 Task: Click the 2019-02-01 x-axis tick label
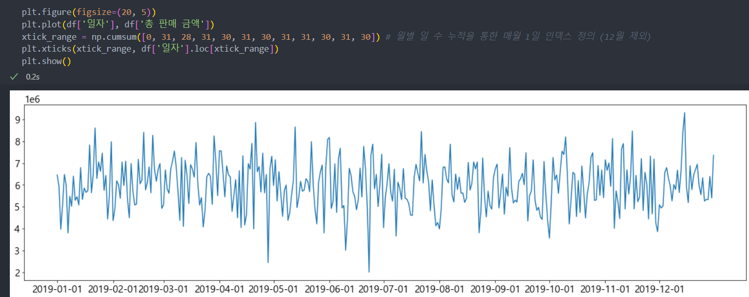[113, 289]
